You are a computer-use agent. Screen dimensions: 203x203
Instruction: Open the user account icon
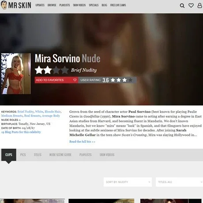[x=199, y=5]
